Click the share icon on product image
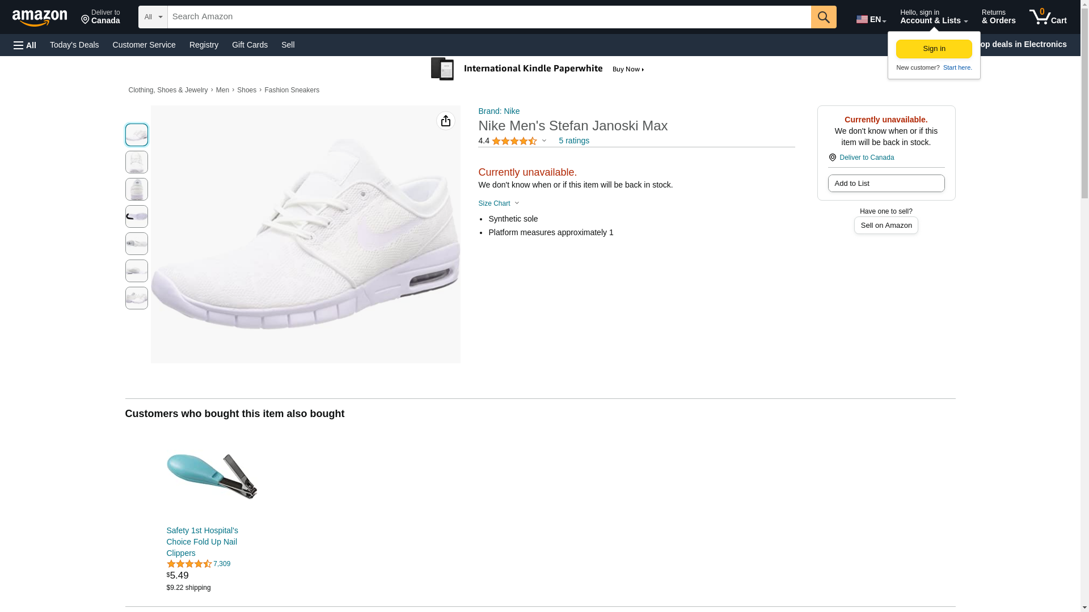The width and height of the screenshot is (1089, 612). (446, 121)
